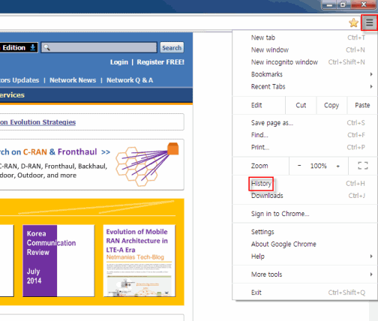Click the magnifier icon in search box
The image size is (378, 321).
[x=46, y=47]
